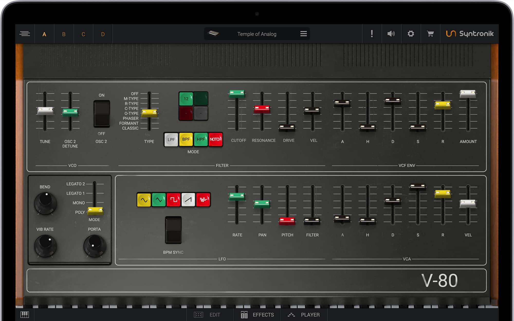Click the shopping cart icon

[x=430, y=34]
